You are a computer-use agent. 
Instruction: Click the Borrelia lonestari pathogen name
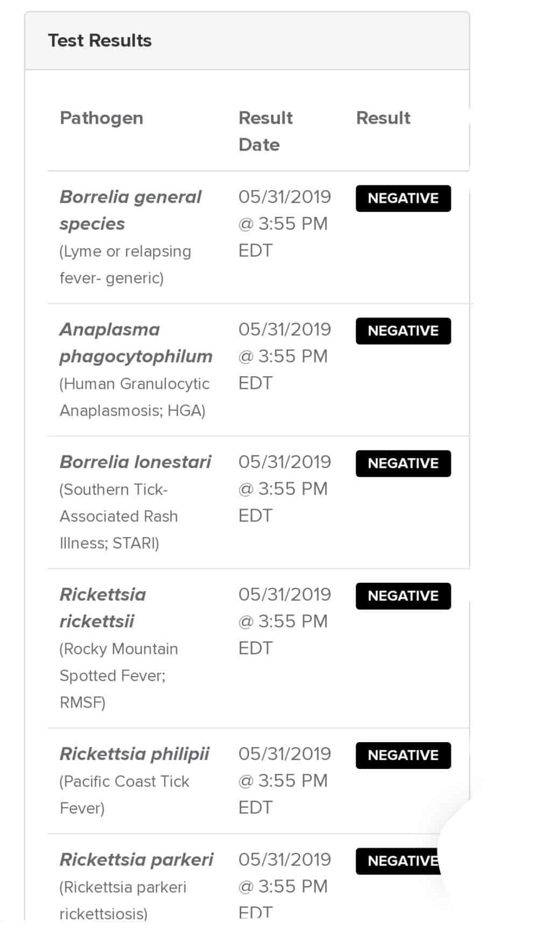135,462
